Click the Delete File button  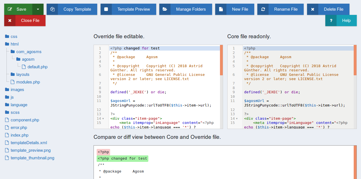click(x=328, y=9)
